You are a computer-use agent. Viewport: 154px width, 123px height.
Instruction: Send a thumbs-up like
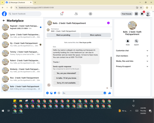click(110, 93)
